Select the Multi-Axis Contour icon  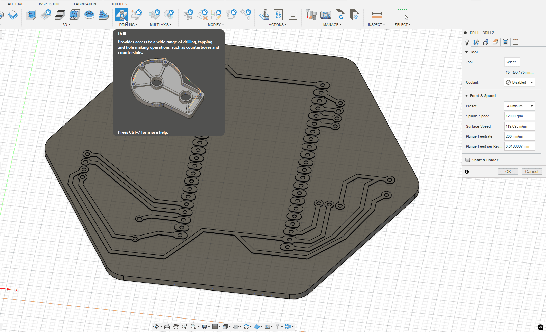(169, 15)
